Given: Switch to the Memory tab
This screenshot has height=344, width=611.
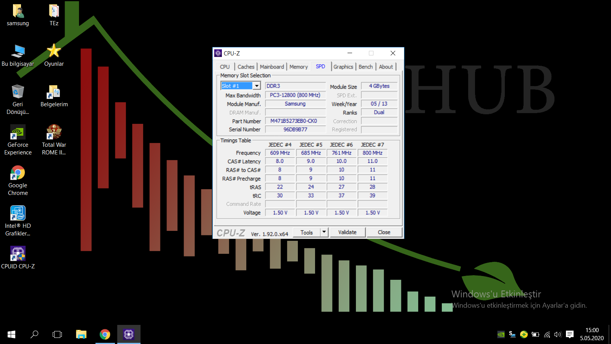Looking at the screenshot, I should click(298, 67).
